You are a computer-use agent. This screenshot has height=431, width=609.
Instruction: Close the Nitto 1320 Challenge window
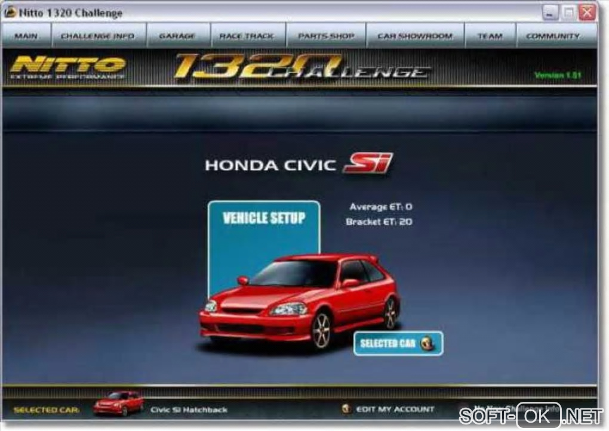[588, 13]
